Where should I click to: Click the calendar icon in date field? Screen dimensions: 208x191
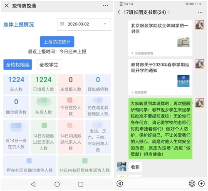pyautogui.click(x=62, y=24)
